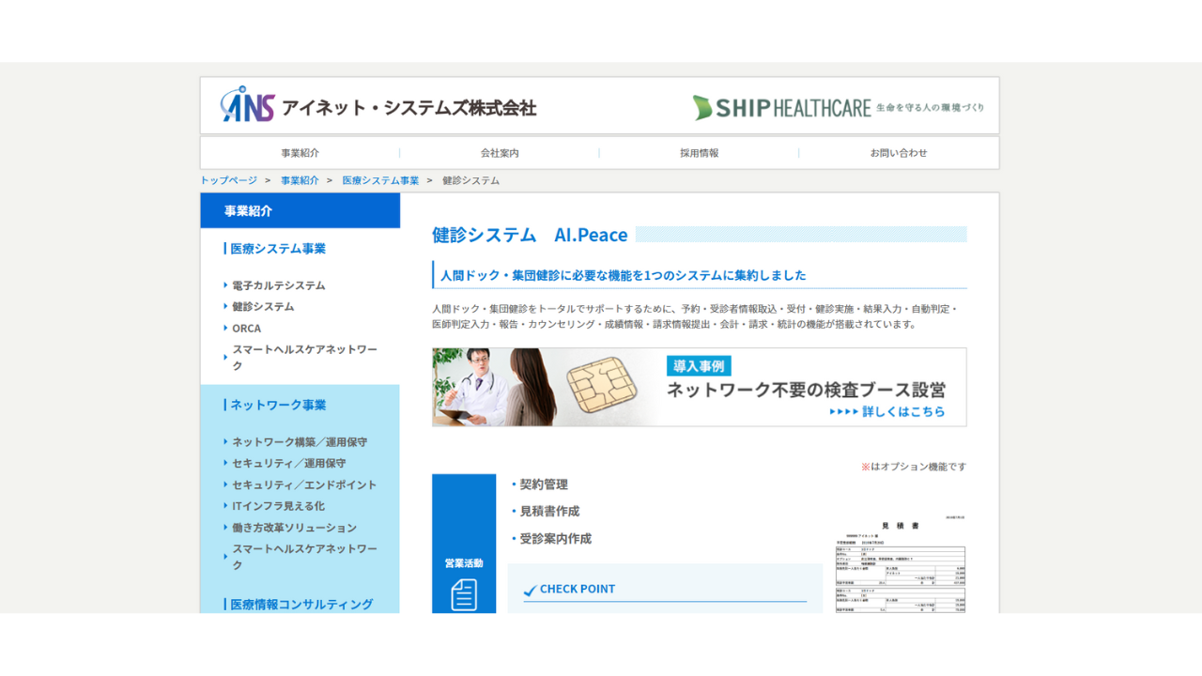Open セキュリティ／エンドポイント in the sidebar
This screenshot has height=676, width=1202.
pyautogui.click(x=304, y=485)
